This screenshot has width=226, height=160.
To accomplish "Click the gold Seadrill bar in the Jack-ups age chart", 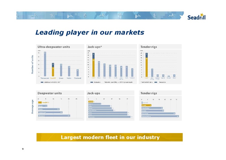I will (x=91, y=102).
